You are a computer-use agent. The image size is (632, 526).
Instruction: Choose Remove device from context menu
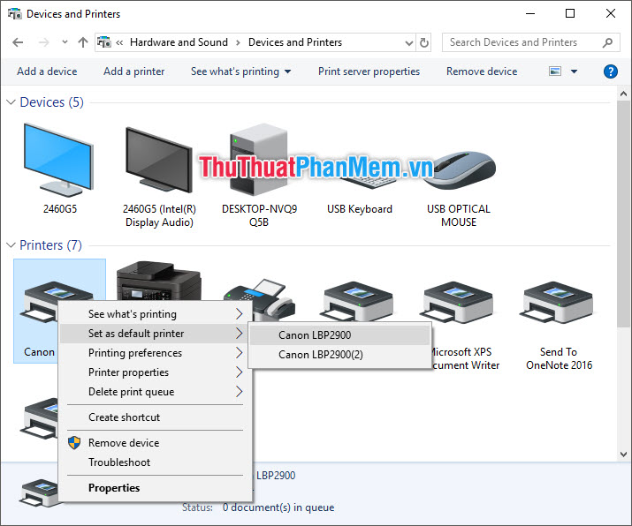156,443
